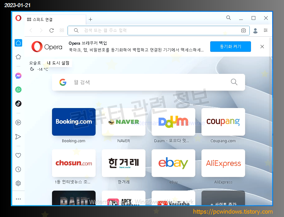Viewport: 284px width, 217px height.
Task: Click the Opera logo in backup banner
Action: 47,47
